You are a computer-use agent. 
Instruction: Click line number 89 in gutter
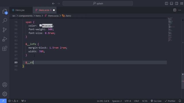click(16, 62)
